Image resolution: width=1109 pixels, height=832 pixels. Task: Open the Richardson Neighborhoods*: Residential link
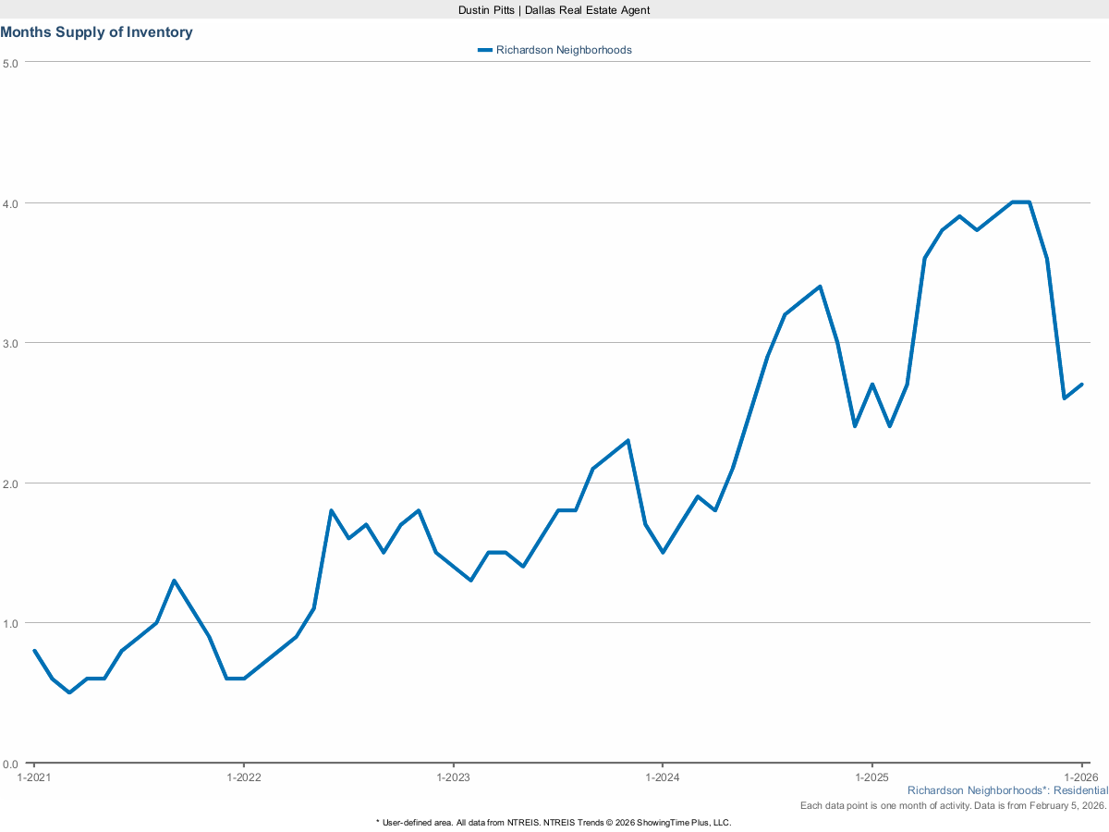pyautogui.click(x=1006, y=790)
